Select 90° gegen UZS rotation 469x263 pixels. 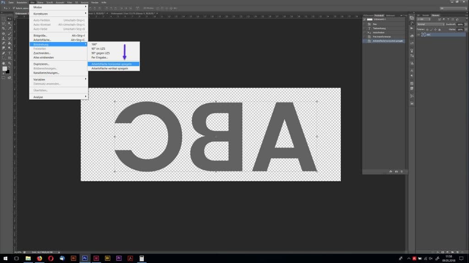click(x=114, y=53)
